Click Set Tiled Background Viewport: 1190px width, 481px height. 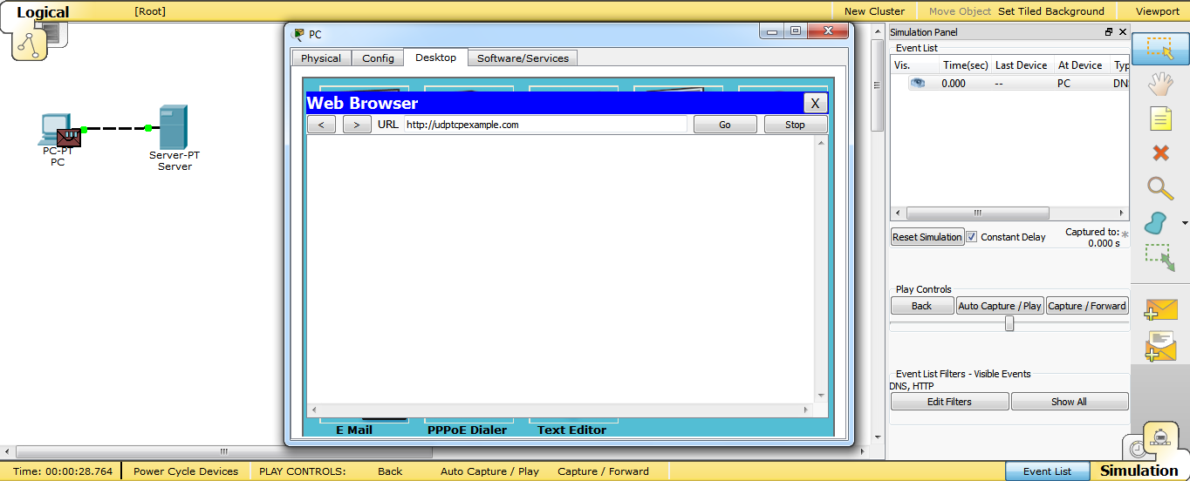pyautogui.click(x=1051, y=11)
